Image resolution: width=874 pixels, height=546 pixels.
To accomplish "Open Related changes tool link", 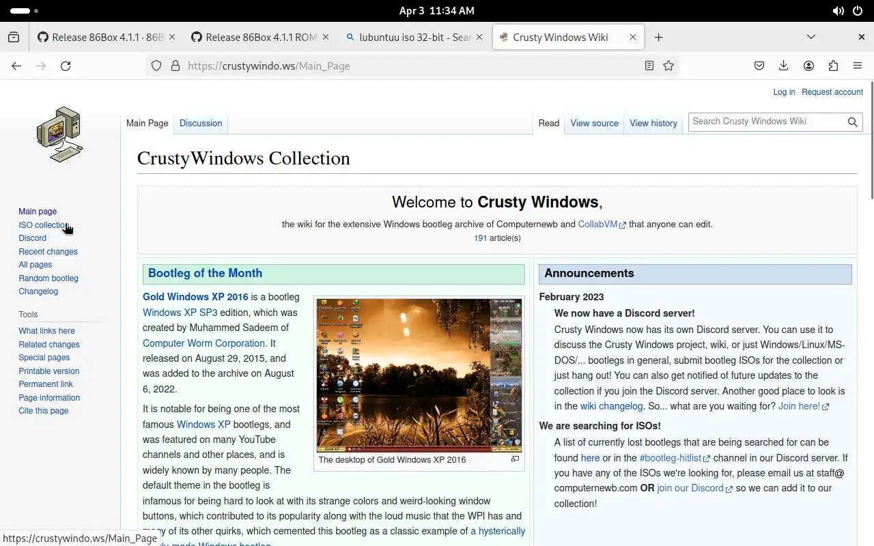I will pos(49,345).
